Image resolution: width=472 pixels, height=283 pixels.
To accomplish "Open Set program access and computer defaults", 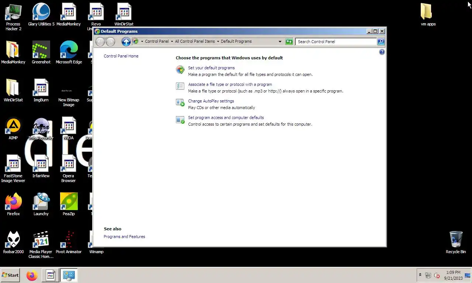I will point(226,118).
